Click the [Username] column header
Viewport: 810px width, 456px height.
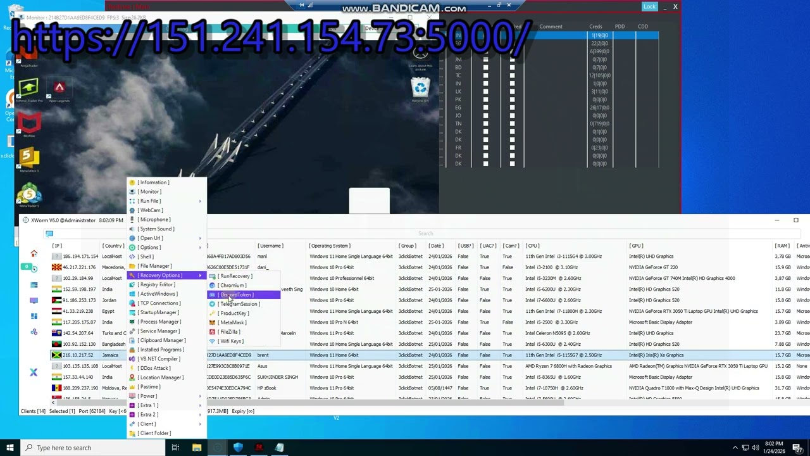tap(270, 246)
